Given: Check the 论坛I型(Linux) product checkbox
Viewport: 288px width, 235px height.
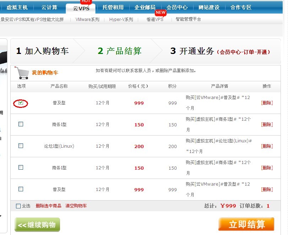Looking at the screenshot, I should (21, 146).
